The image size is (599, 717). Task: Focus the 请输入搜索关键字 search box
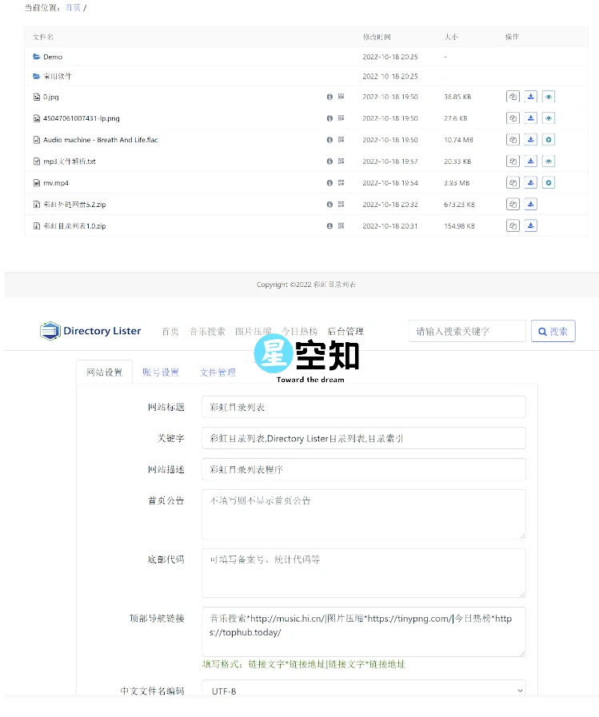point(467,331)
